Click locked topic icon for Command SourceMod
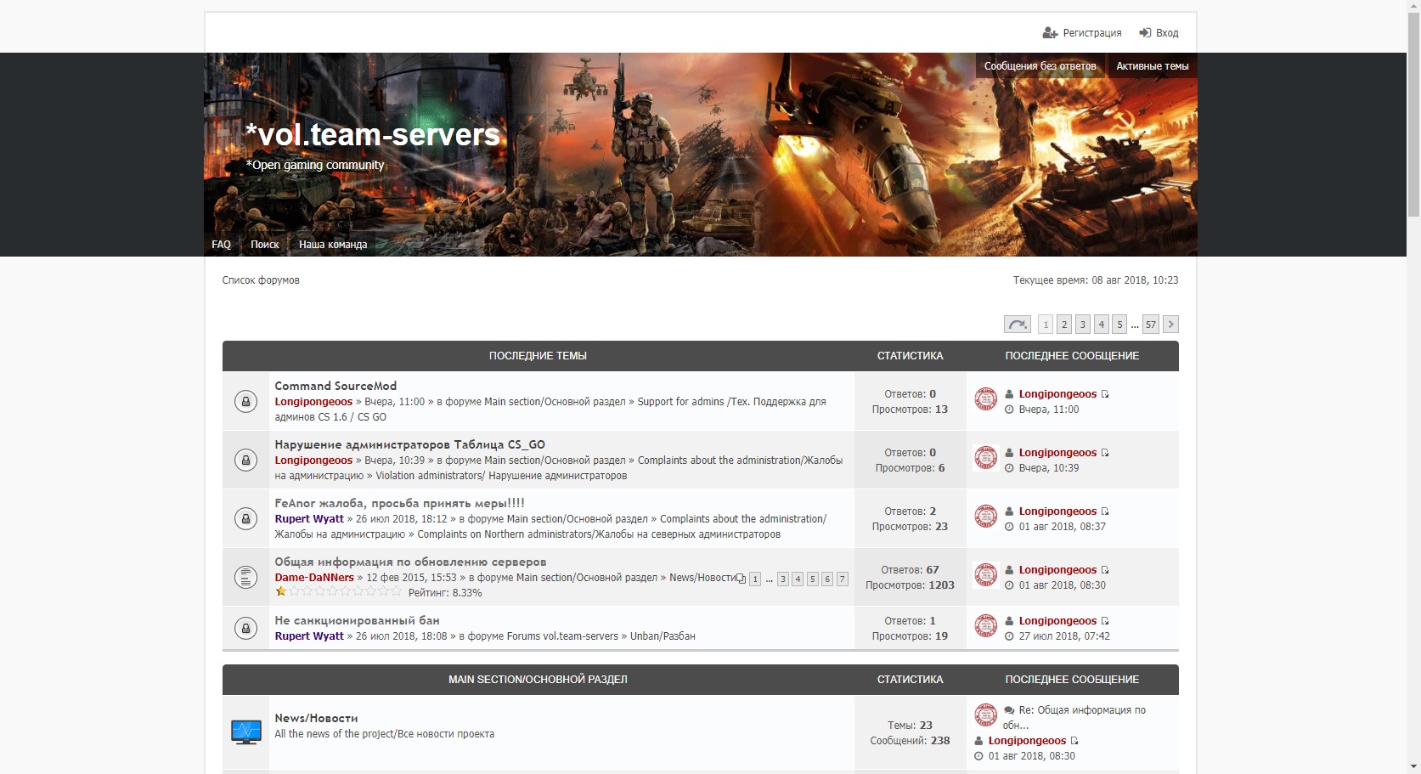Viewport: 1421px width, 774px height. click(245, 401)
